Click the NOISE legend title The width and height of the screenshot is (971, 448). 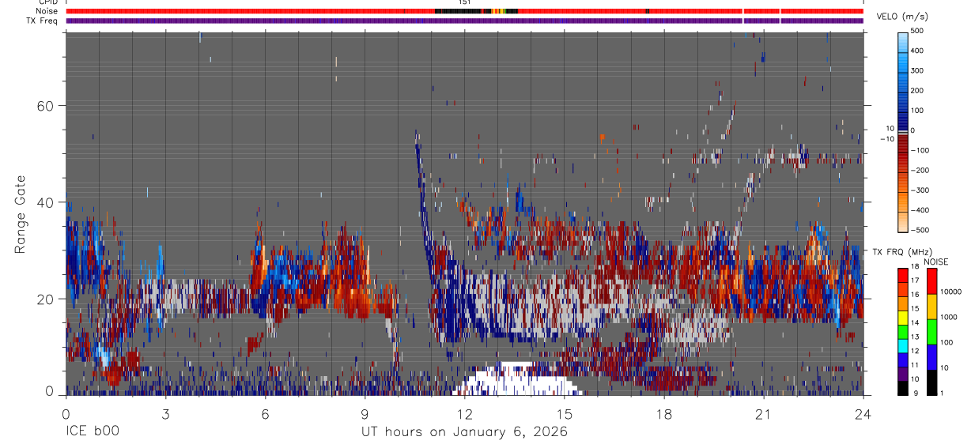coord(936,262)
